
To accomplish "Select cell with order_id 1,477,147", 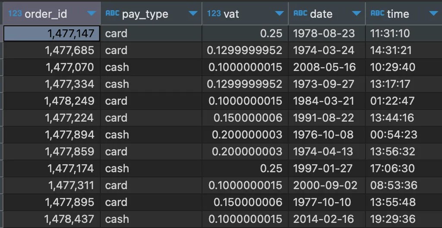I will tap(52, 34).
